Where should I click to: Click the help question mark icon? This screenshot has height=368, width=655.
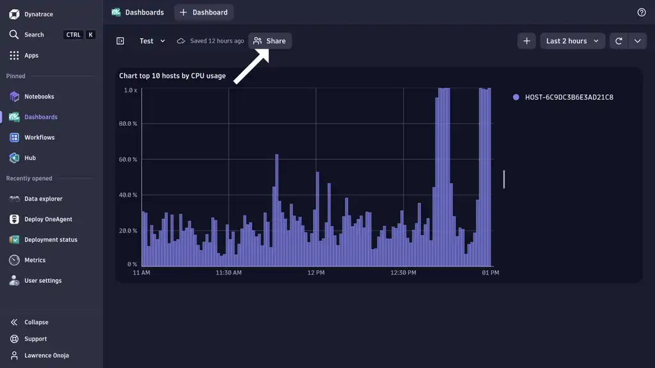click(641, 11)
